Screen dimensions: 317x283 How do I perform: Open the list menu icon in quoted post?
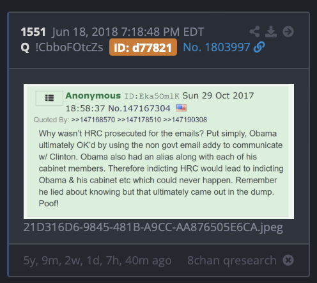[x=49, y=98]
